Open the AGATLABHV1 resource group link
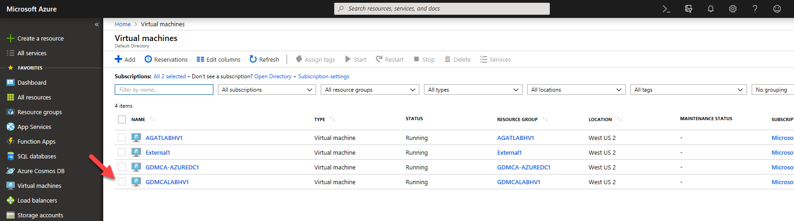The height and width of the screenshot is (221, 794). coord(516,138)
